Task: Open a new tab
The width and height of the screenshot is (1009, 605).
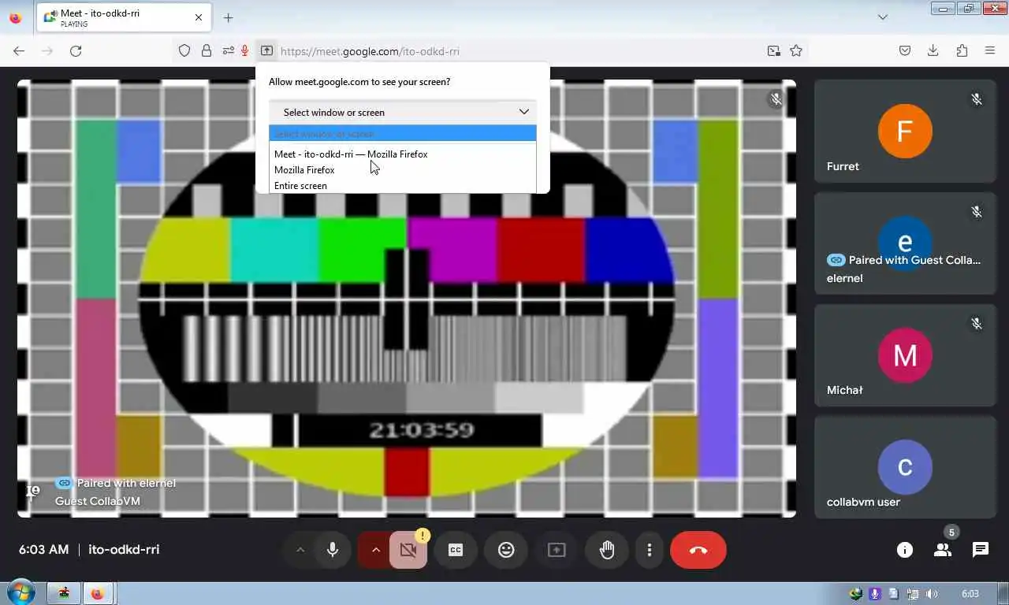Action: tap(228, 17)
